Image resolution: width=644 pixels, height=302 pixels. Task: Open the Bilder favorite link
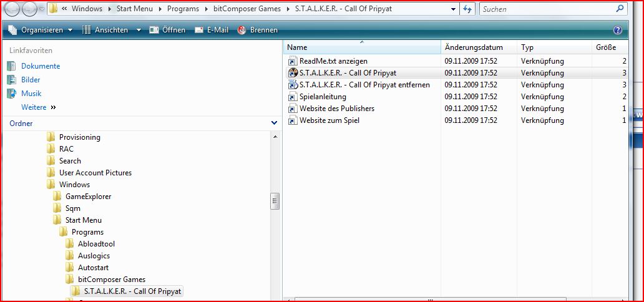(x=31, y=80)
